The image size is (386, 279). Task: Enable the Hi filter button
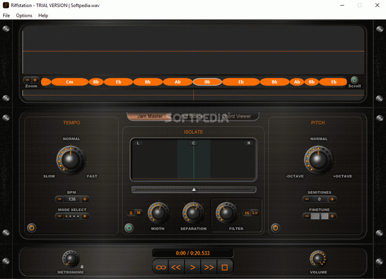coord(247,213)
